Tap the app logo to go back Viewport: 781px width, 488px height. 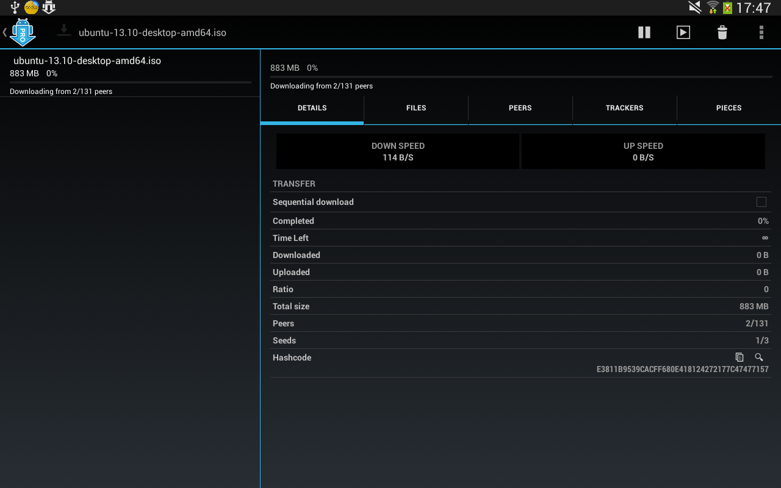pos(21,32)
